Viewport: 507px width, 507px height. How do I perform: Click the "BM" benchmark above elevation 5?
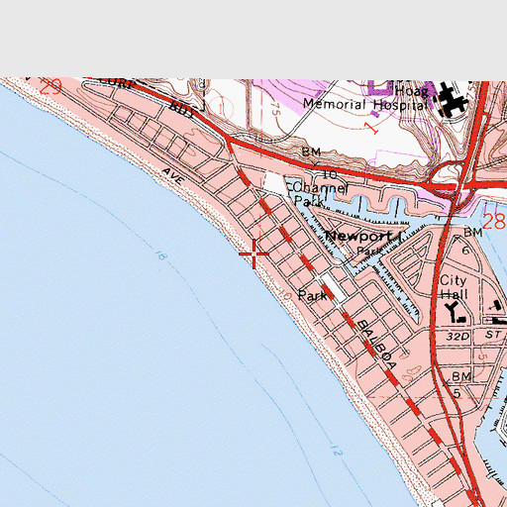[x=461, y=376]
